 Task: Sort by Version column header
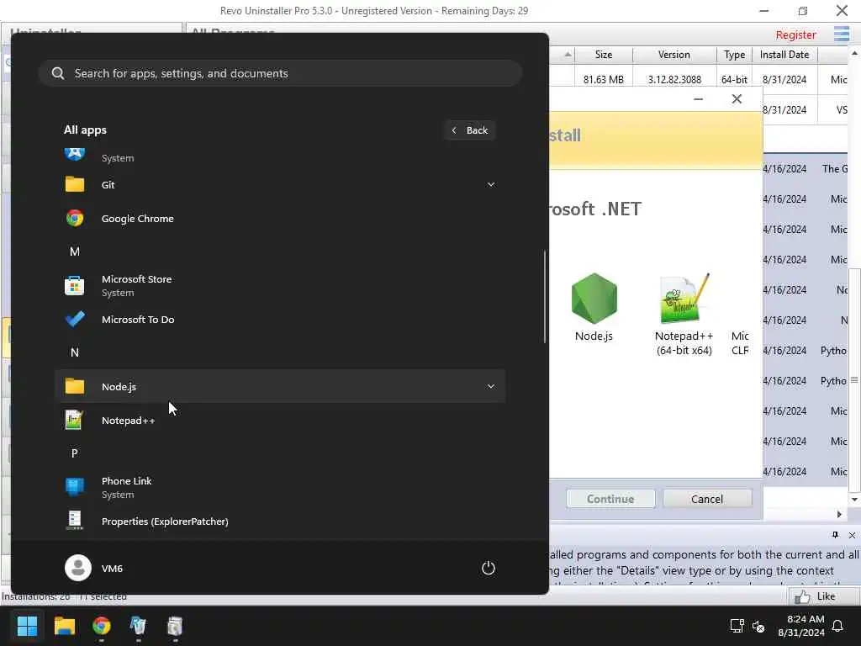point(674,55)
